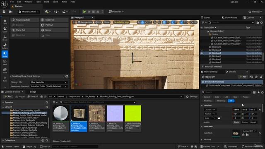Open the File menu
Image resolution: width=265 pixels, height=149 pixels.
(12, 2)
